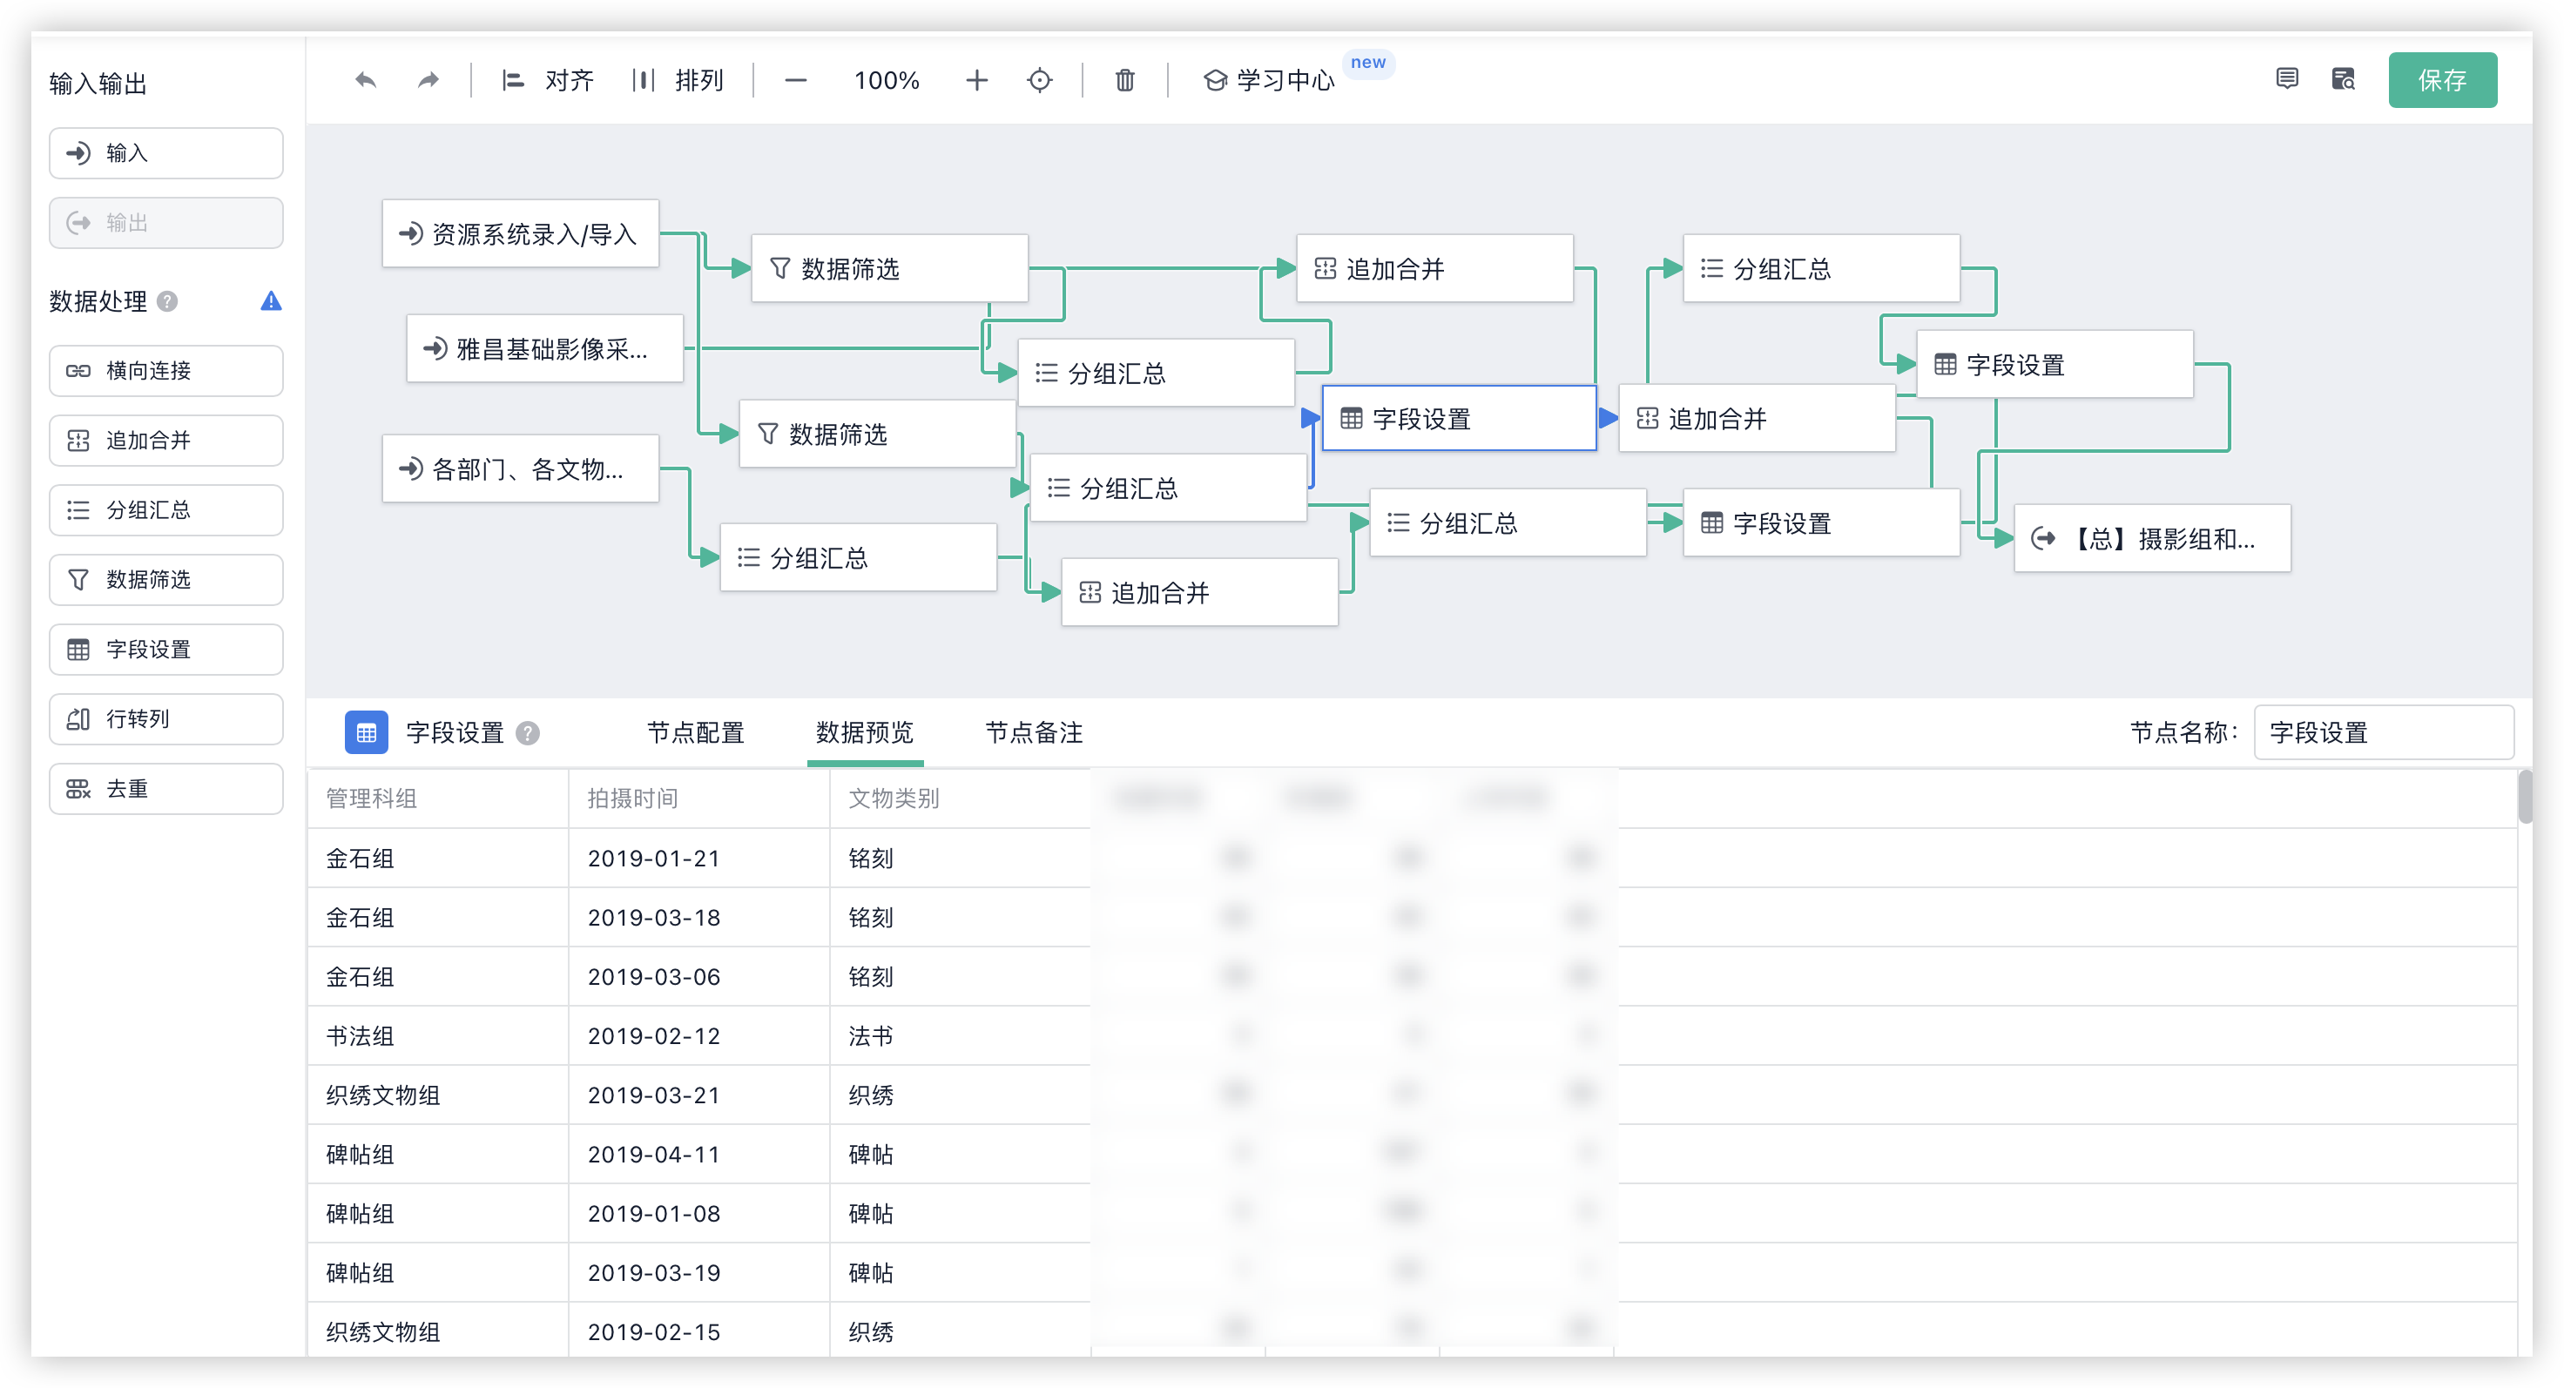Click the zoom out minus icon
Screen dimensions: 2564x1388
[x=795, y=79]
